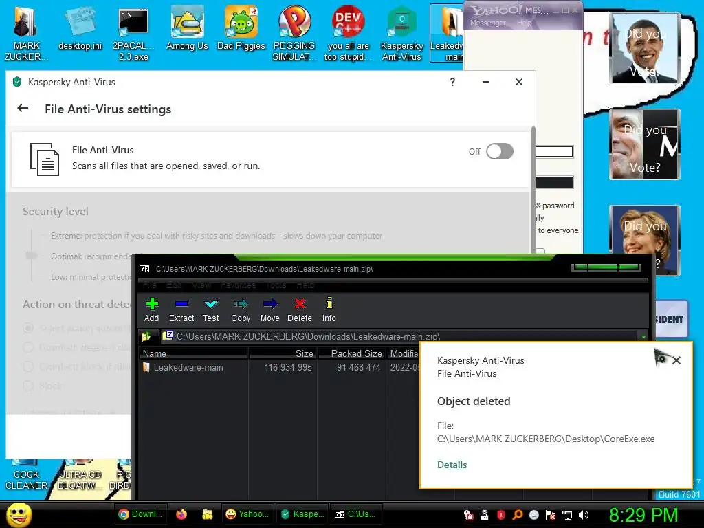
Task: Sort by the Name column header
Action: [193, 353]
